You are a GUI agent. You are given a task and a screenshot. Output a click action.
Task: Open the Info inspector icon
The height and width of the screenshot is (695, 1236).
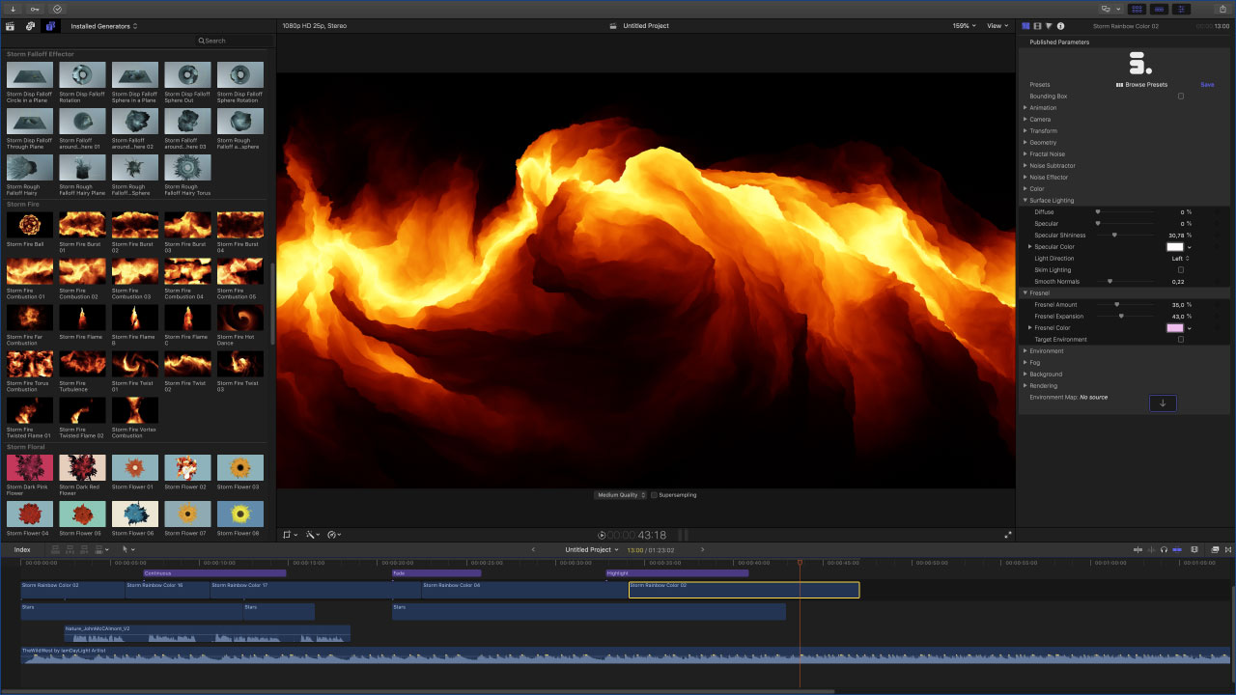pos(1061,26)
